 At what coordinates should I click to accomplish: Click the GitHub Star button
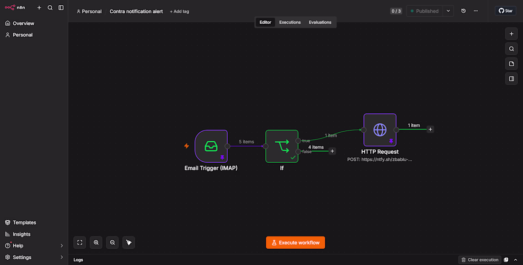505,10
